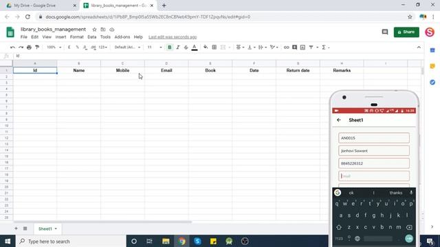Image resolution: width=440 pixels, height=247 pixels.
Task: Open the text wrapping dropdown
Action: coord(263,47)
